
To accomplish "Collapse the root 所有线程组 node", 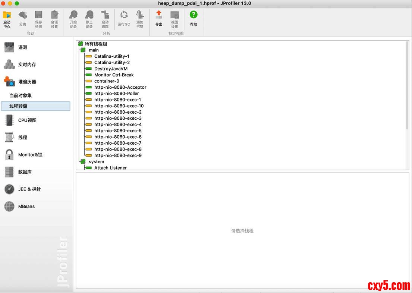I will [x=81, y=44].
